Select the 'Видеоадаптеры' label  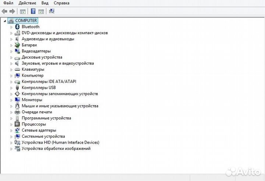click(36, 51)
